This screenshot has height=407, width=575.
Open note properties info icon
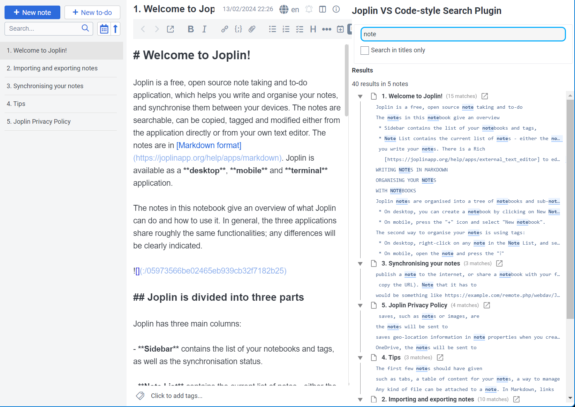pyautogui.click(x=336, y=9)
